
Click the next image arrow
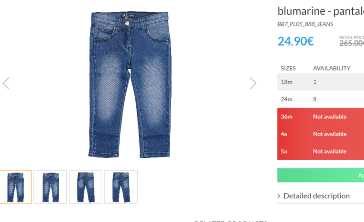click(x=253, y=83)
